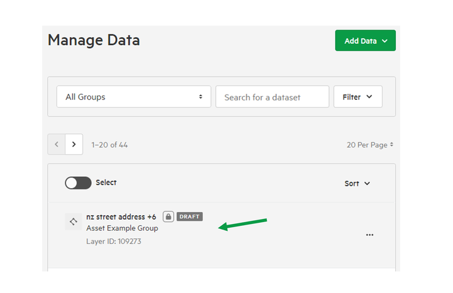The width and height of the screenshot is (453, 293).
Task: Expand the All Groups selector
Action: click(134, 97)
